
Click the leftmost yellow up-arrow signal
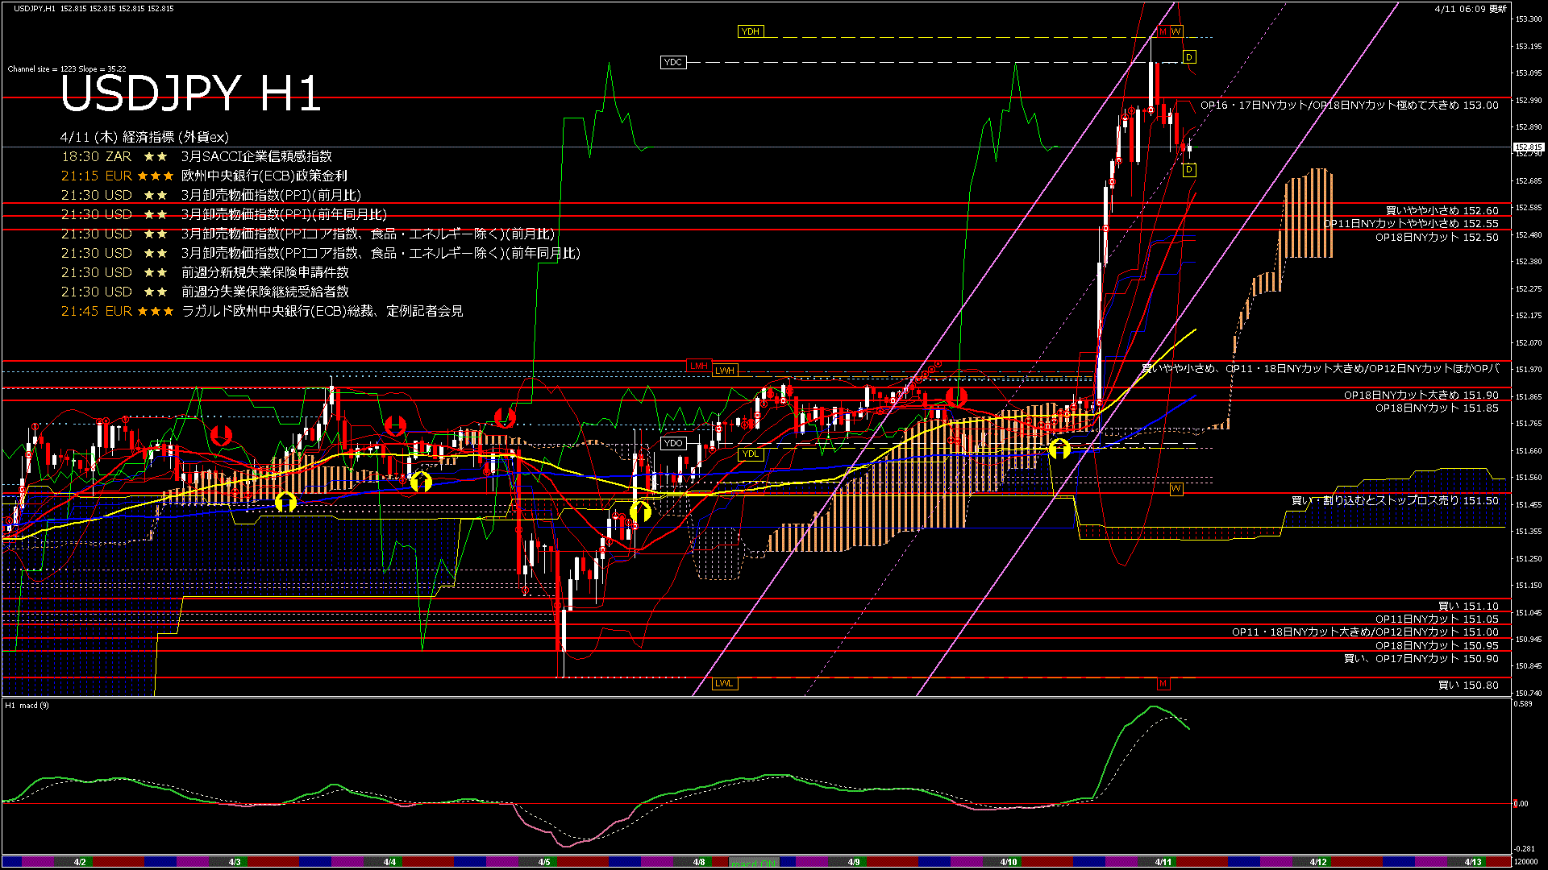click(285, 503)
